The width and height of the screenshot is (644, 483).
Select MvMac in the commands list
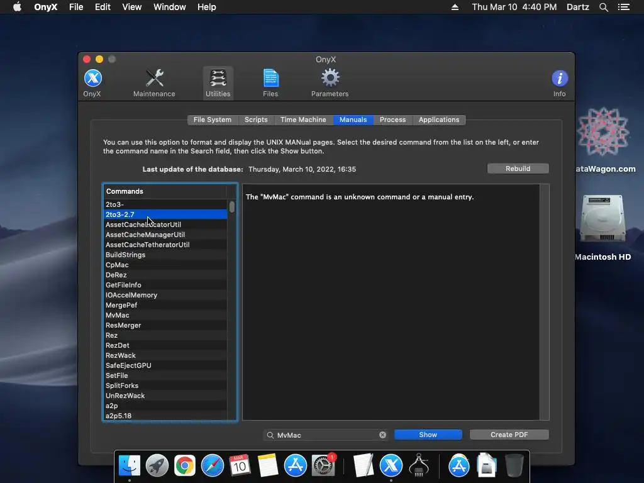165,315
